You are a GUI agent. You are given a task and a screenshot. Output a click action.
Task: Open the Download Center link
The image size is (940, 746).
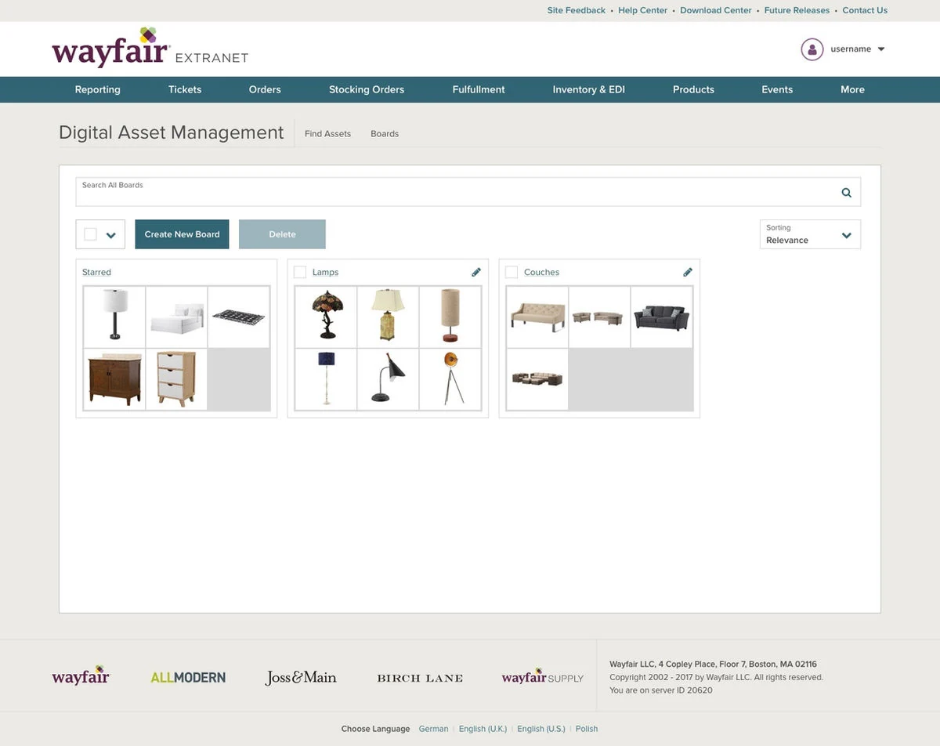(715, 10)
